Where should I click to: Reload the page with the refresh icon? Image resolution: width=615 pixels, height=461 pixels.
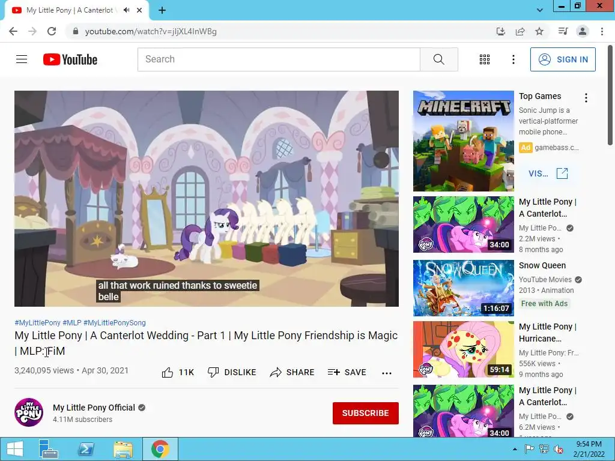tap(52, 31)
